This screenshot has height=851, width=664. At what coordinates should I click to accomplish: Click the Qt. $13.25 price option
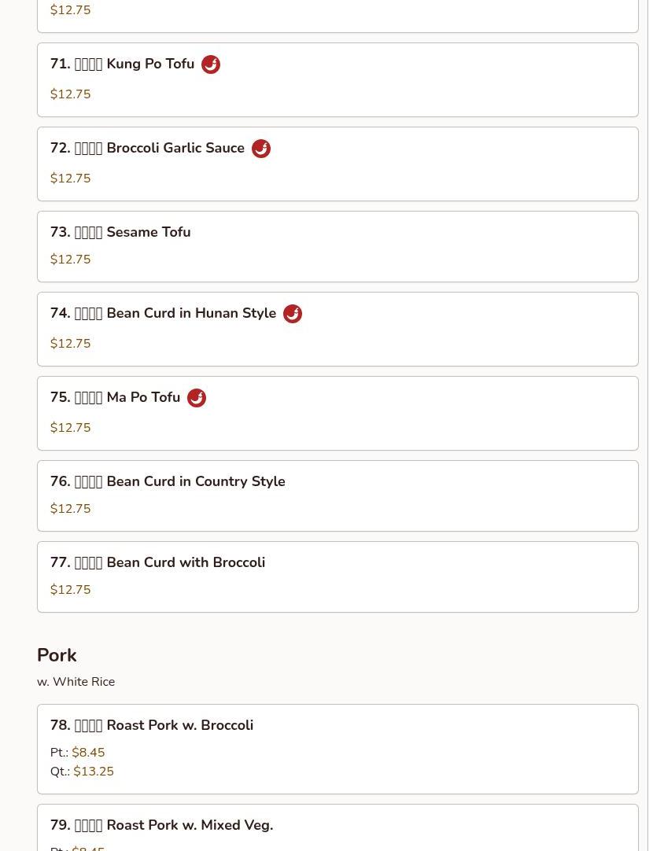82,772
